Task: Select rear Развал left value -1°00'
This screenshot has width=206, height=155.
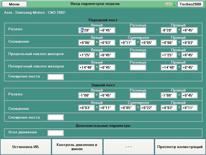Action: click(87, 95)
